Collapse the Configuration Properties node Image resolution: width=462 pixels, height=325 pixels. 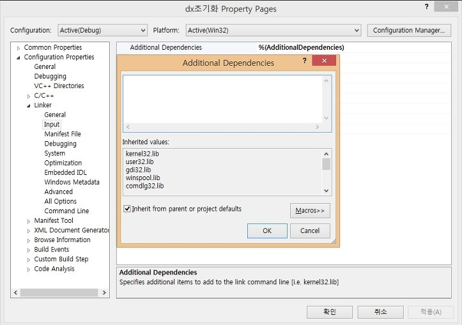point(19,57)
